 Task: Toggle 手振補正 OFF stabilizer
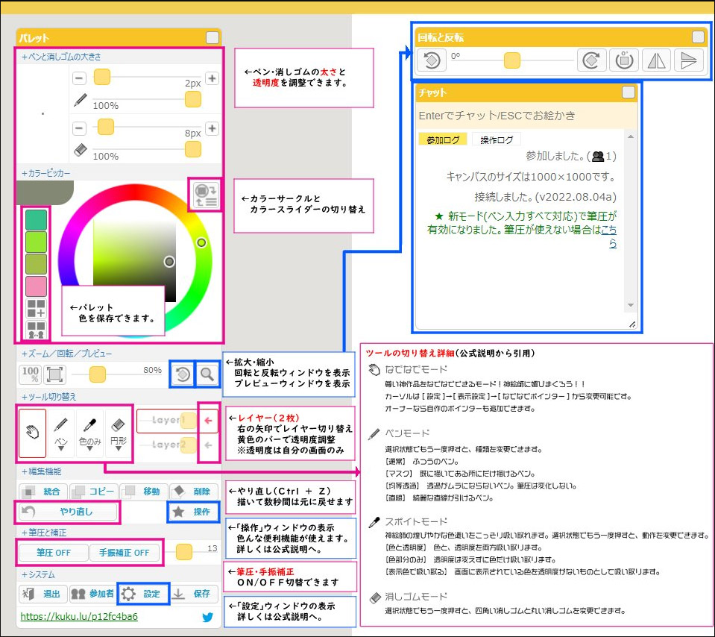(x=124, y=553)
